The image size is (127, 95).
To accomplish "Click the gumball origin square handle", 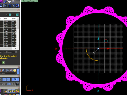I will point(98,49).
